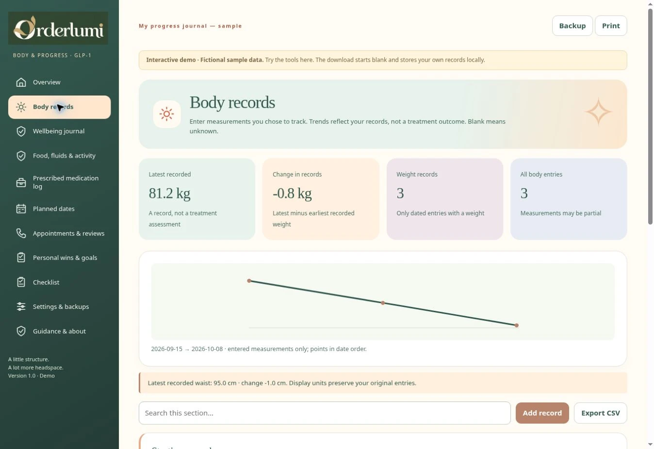Click the sun icon beside Body records heading

pos(167,114)
